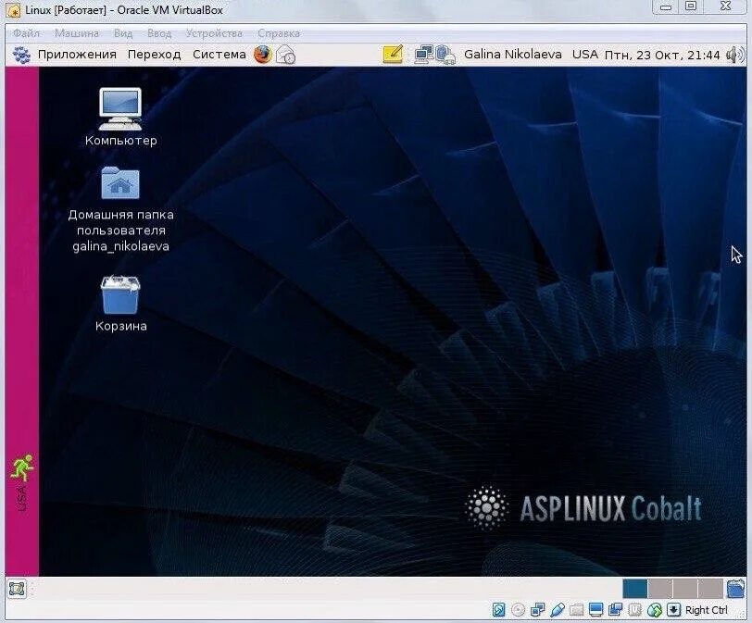Click the Galina Nikolaeva user switcher
This screenshot has height=623, width=752.
tap(513, 55)
